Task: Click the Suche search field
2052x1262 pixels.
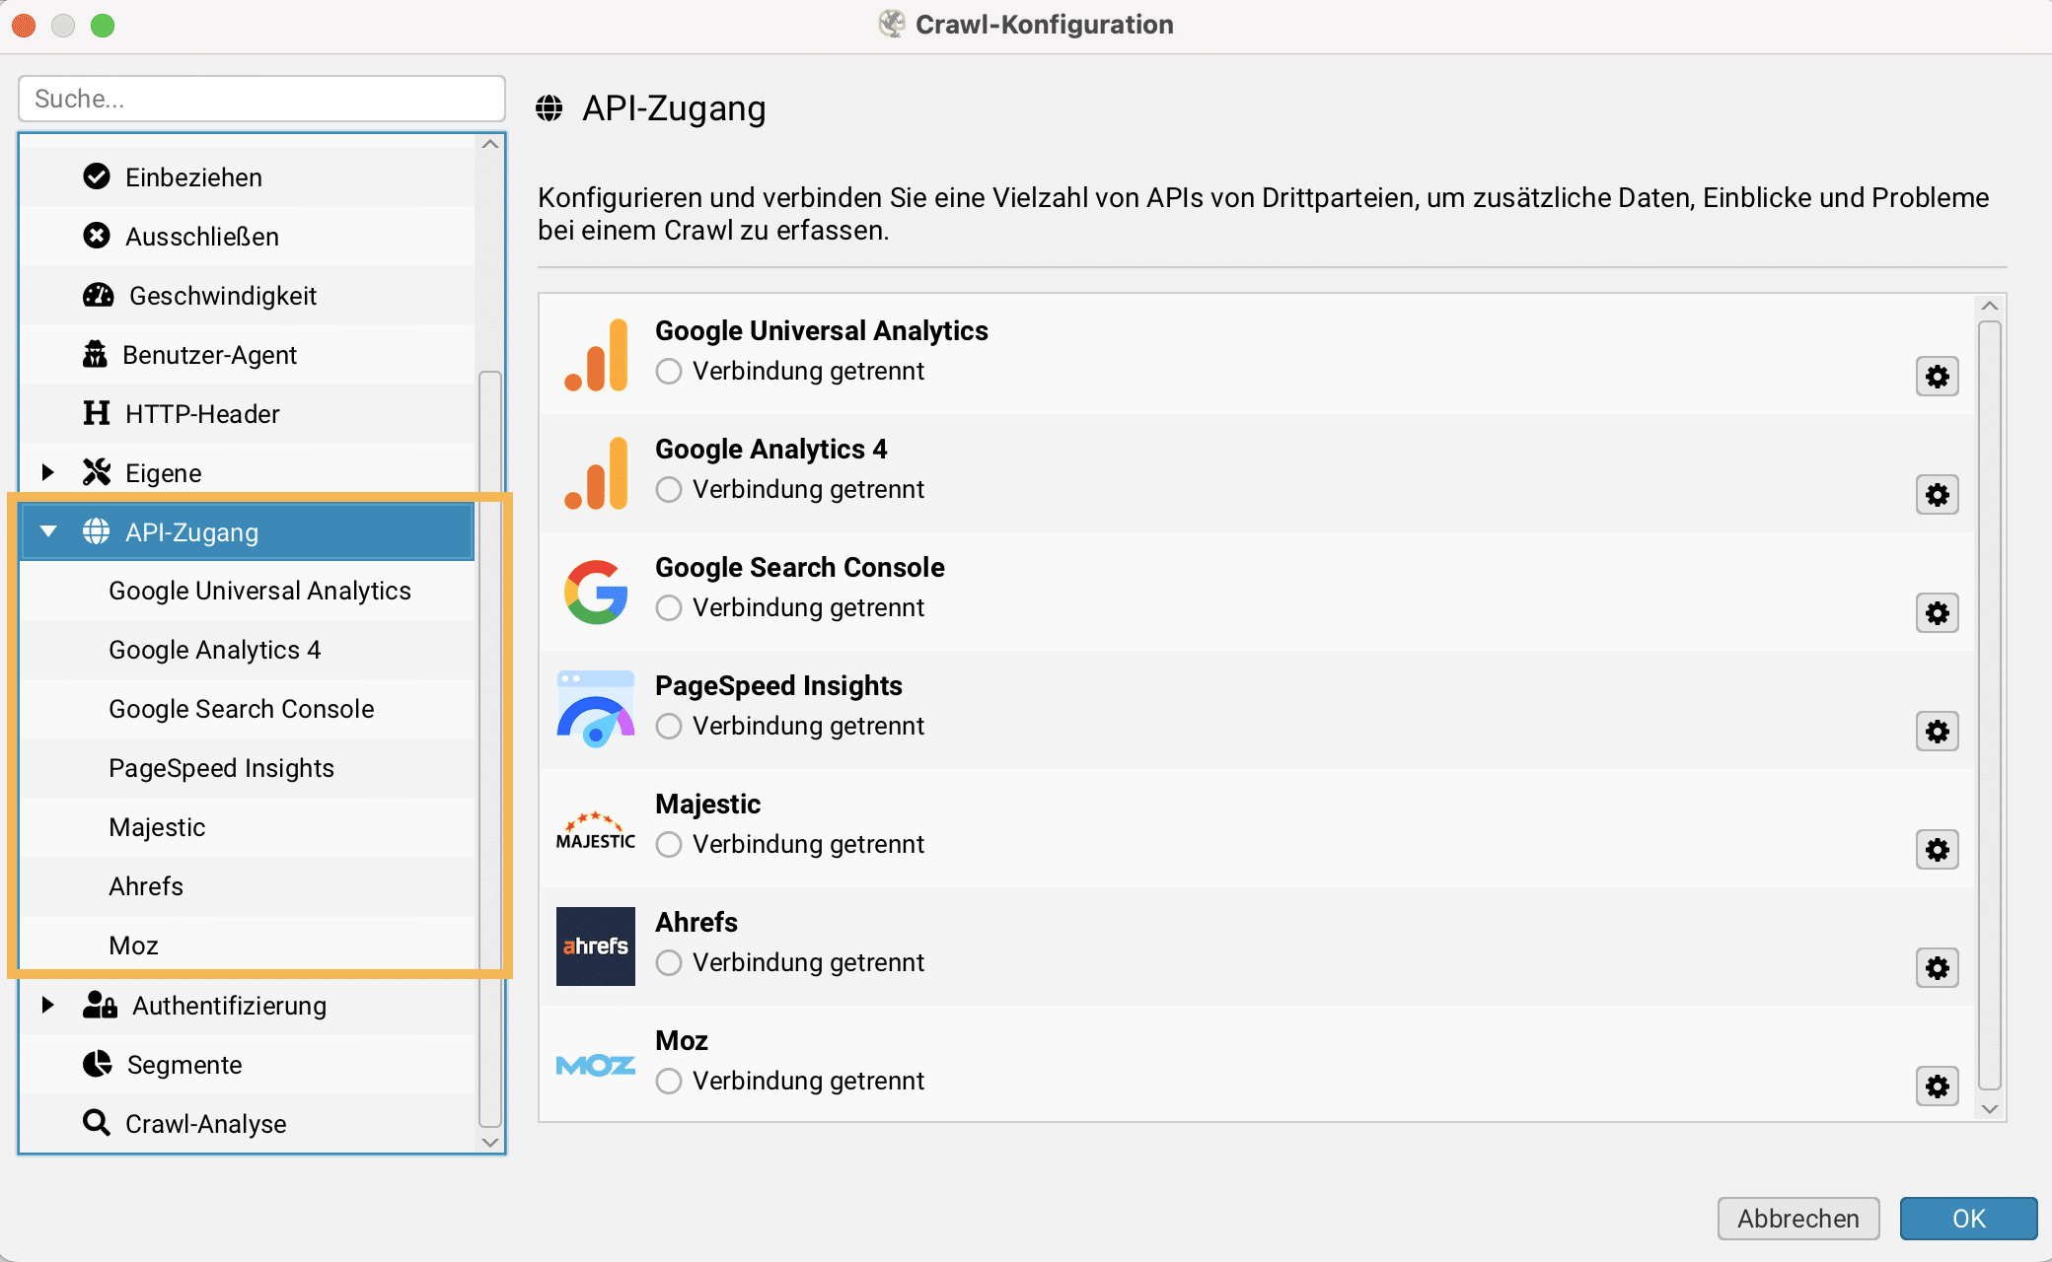Action: 261,99
